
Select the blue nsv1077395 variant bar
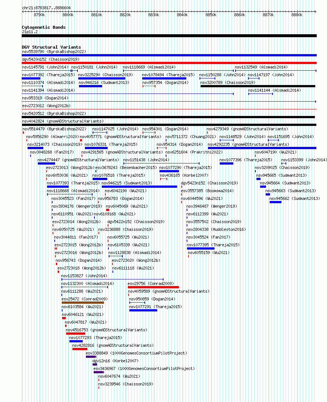pos(201,248)
